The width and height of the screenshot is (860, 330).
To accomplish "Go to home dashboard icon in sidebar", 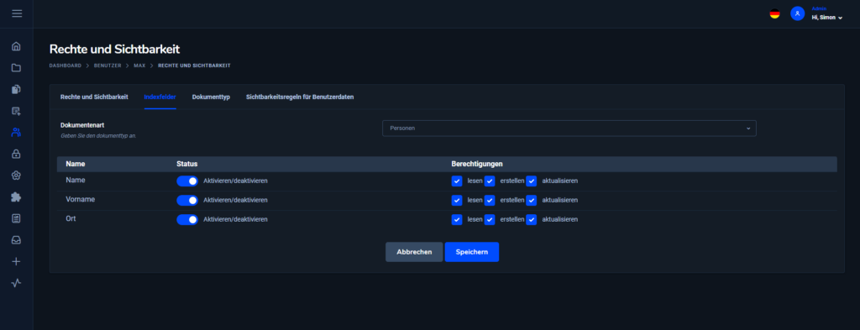I will pyautogui.click(x=16, y=46).
